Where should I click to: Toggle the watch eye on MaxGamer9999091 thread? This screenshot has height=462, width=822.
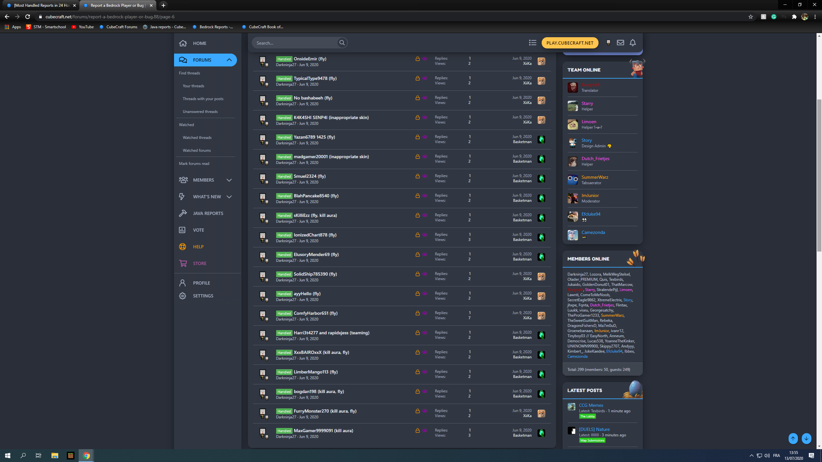(425, 431)
